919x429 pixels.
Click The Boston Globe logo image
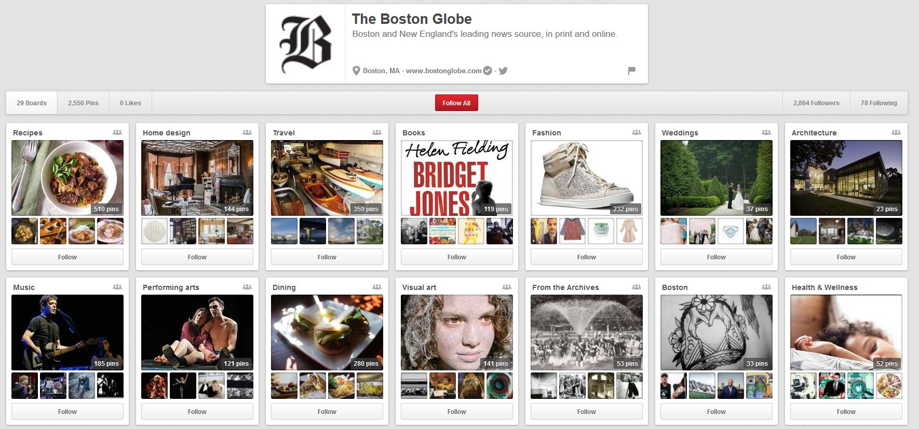tap(305, 44)
